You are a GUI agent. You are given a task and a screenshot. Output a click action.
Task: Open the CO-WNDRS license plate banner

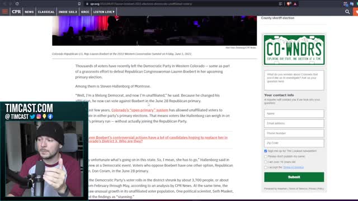[x=294, y=50]
